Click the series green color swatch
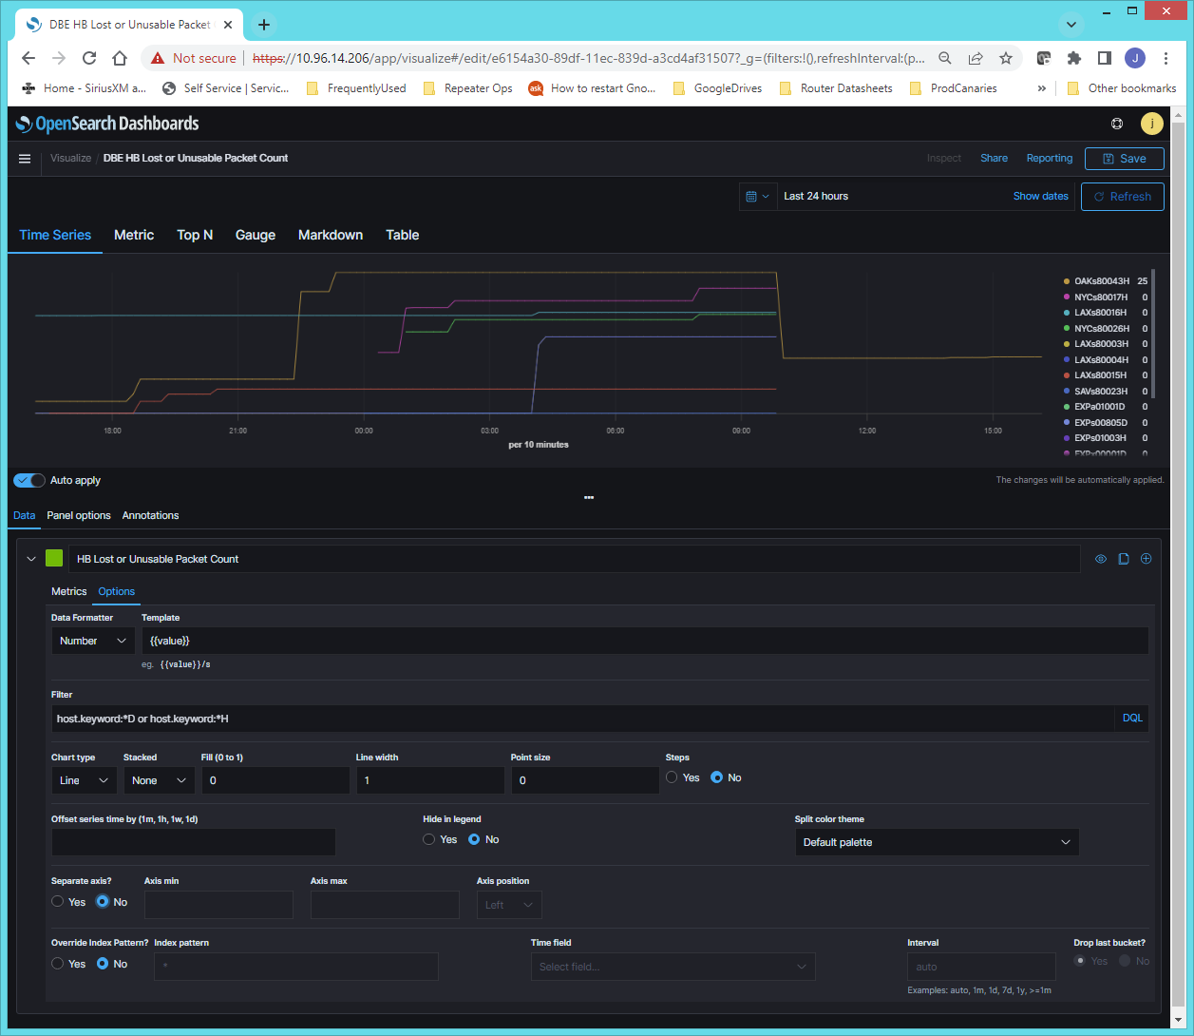 click(x=54, y=559)
